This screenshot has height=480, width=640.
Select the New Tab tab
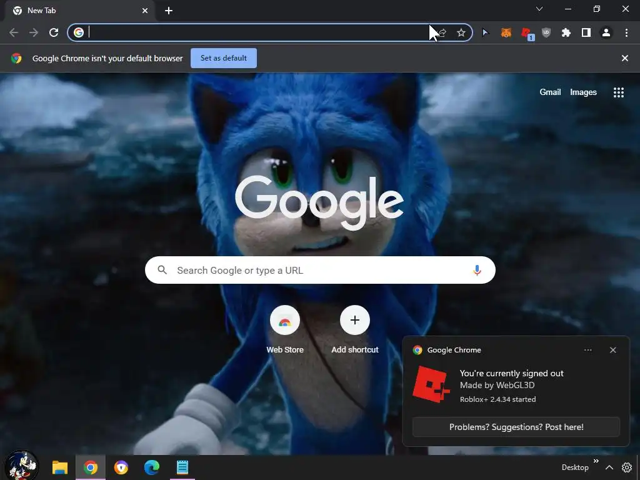point(79,11)
